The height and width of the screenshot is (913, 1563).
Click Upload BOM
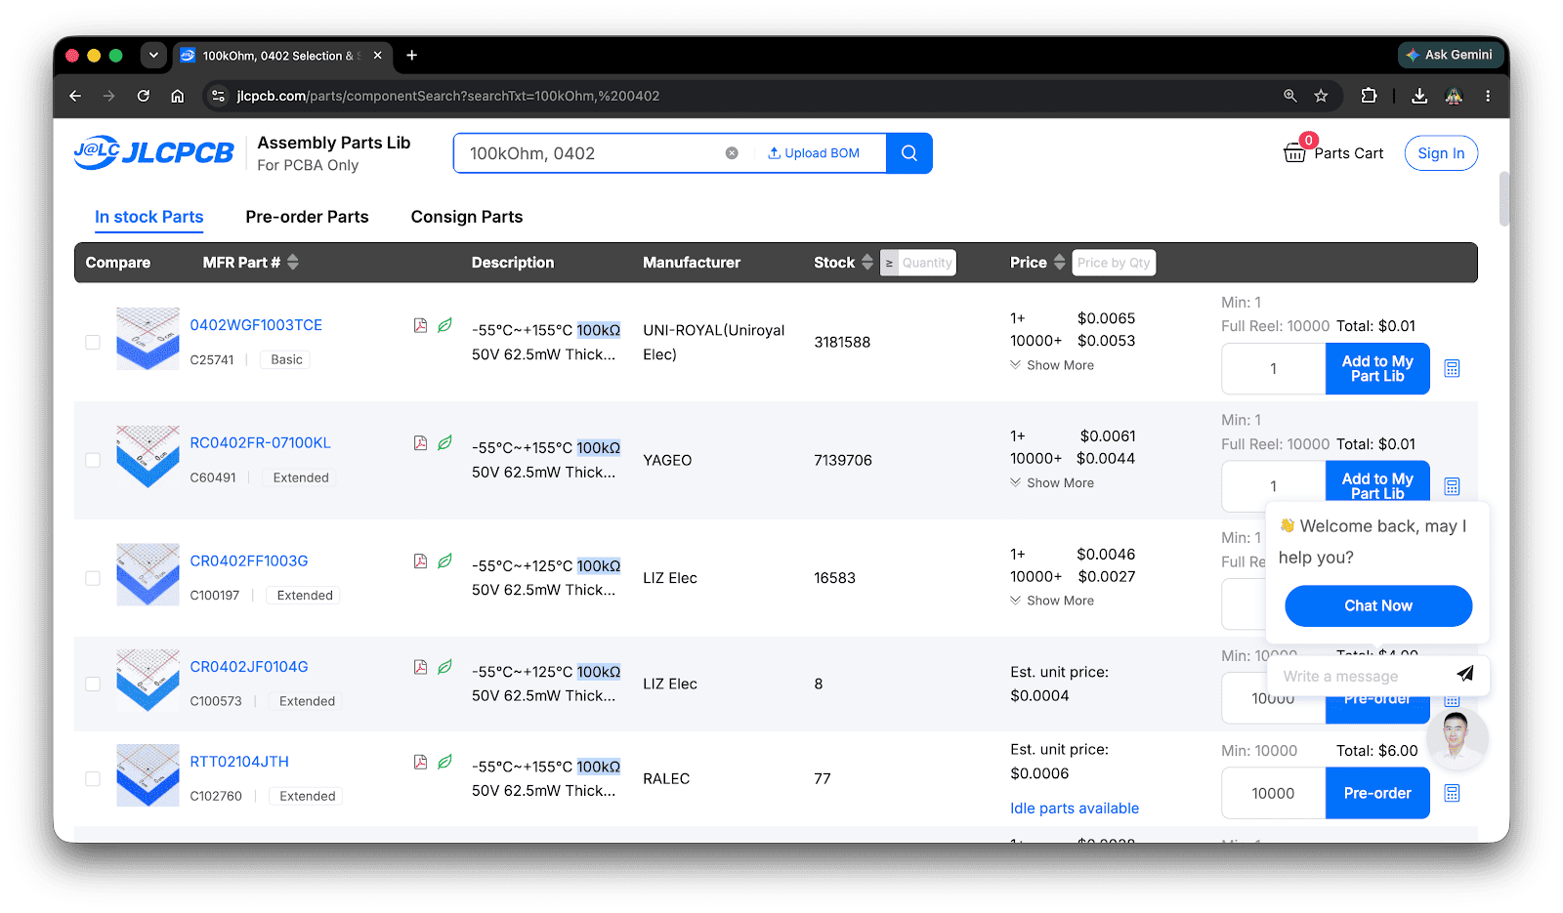click(815, 153)
